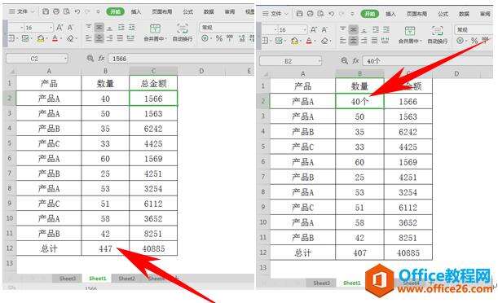Toggle center horizontal alignment in C2 window

tap(99, 39)
